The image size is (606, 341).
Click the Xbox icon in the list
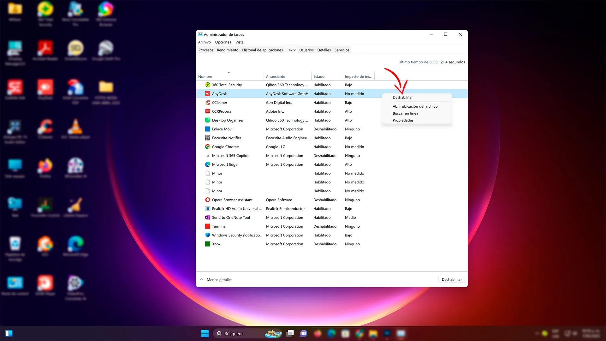pyautogui.click(x=207, y=244)
